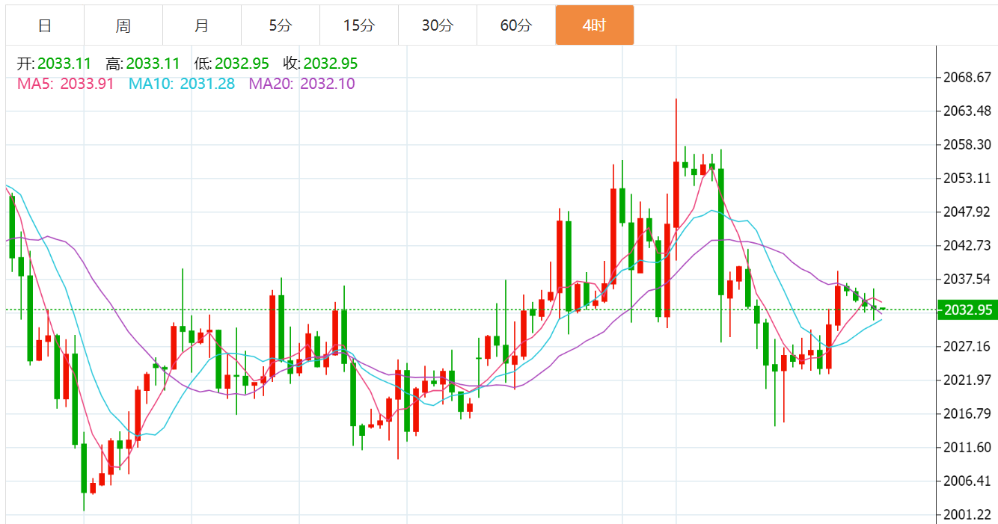Open the 60分 timeframe tab
The height and width of the screenshot is (524, 998).
click(516, 25)
